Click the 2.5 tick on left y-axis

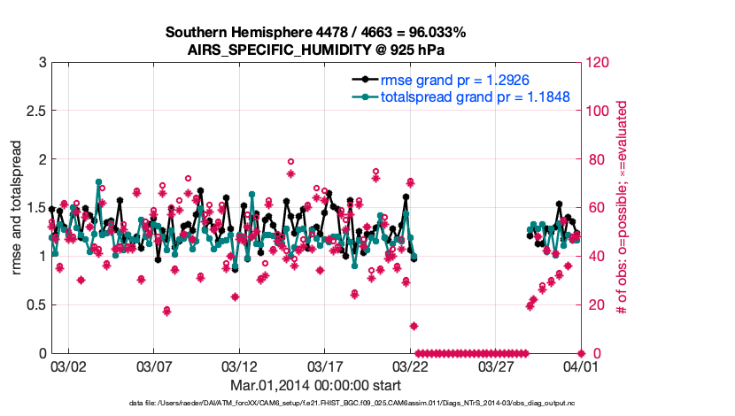[36, 111]
